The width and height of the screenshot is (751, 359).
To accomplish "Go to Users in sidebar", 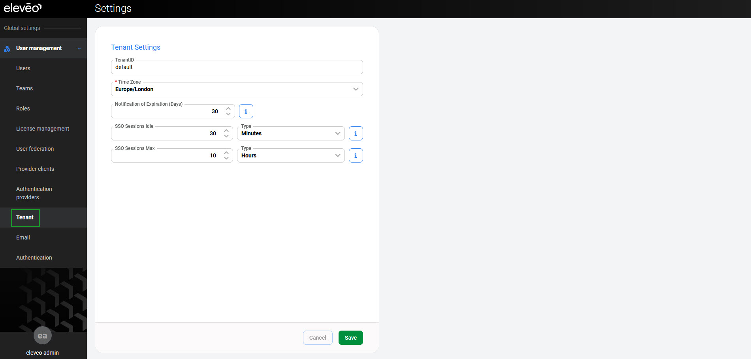I will point(23,68).
